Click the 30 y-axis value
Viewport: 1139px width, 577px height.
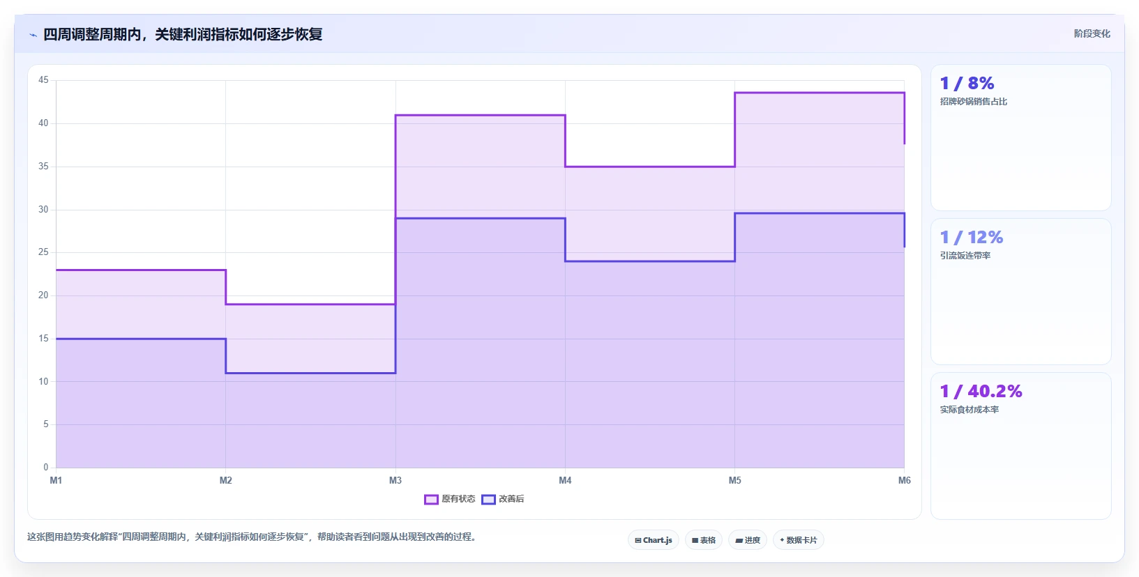(x=44, y=209)
